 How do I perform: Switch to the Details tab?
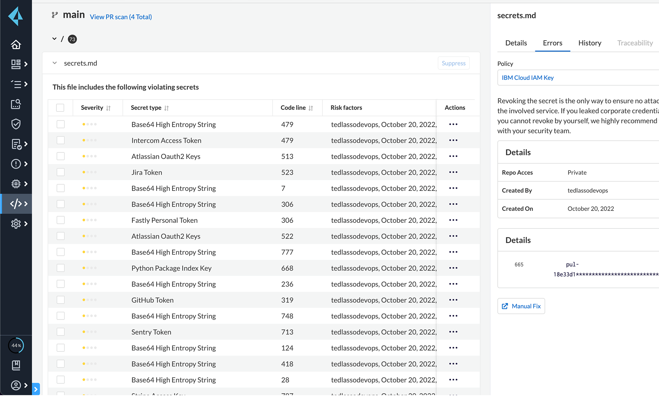coord(516,43)
